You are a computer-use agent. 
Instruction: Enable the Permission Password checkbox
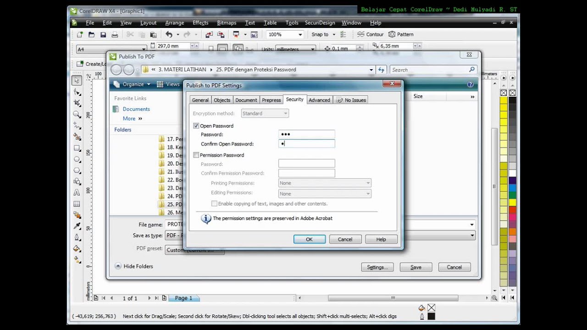196,155
